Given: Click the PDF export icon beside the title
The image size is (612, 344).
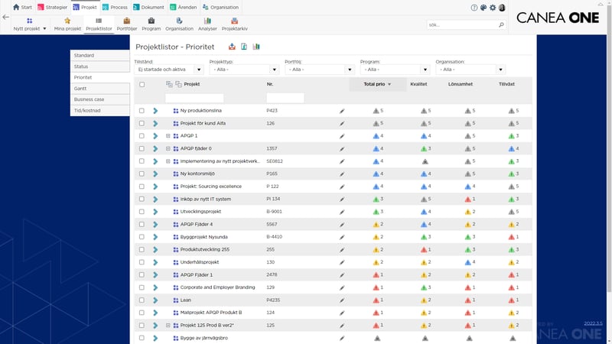Looking at the screenshot, I should coord(232,47).
